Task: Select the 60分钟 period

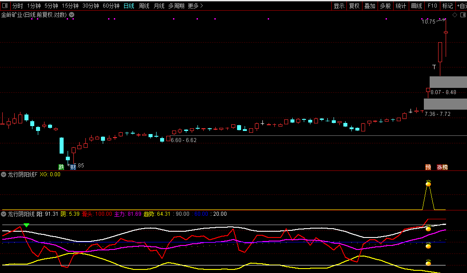Action: coord(111,6)
